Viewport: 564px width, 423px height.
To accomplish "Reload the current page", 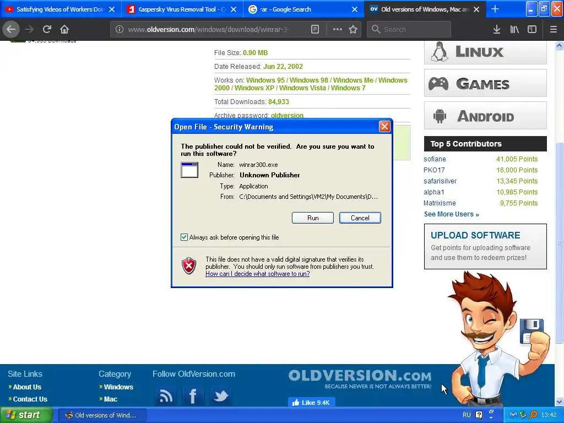I will [47, 29].
